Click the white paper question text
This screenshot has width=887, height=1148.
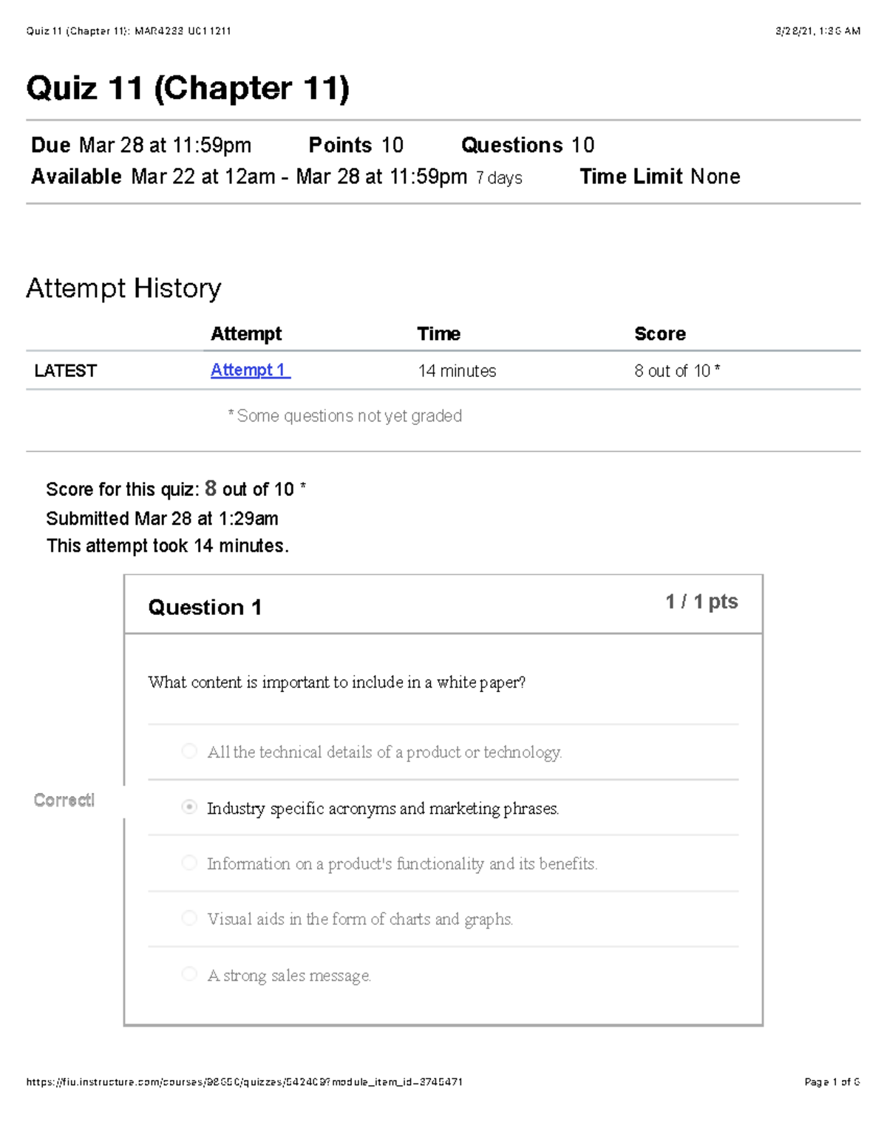coord(336,682)
